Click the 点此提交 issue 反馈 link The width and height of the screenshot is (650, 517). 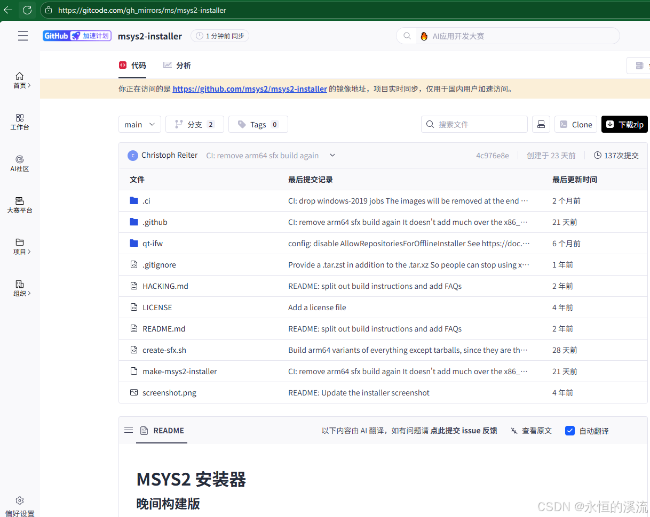point(464,431)
